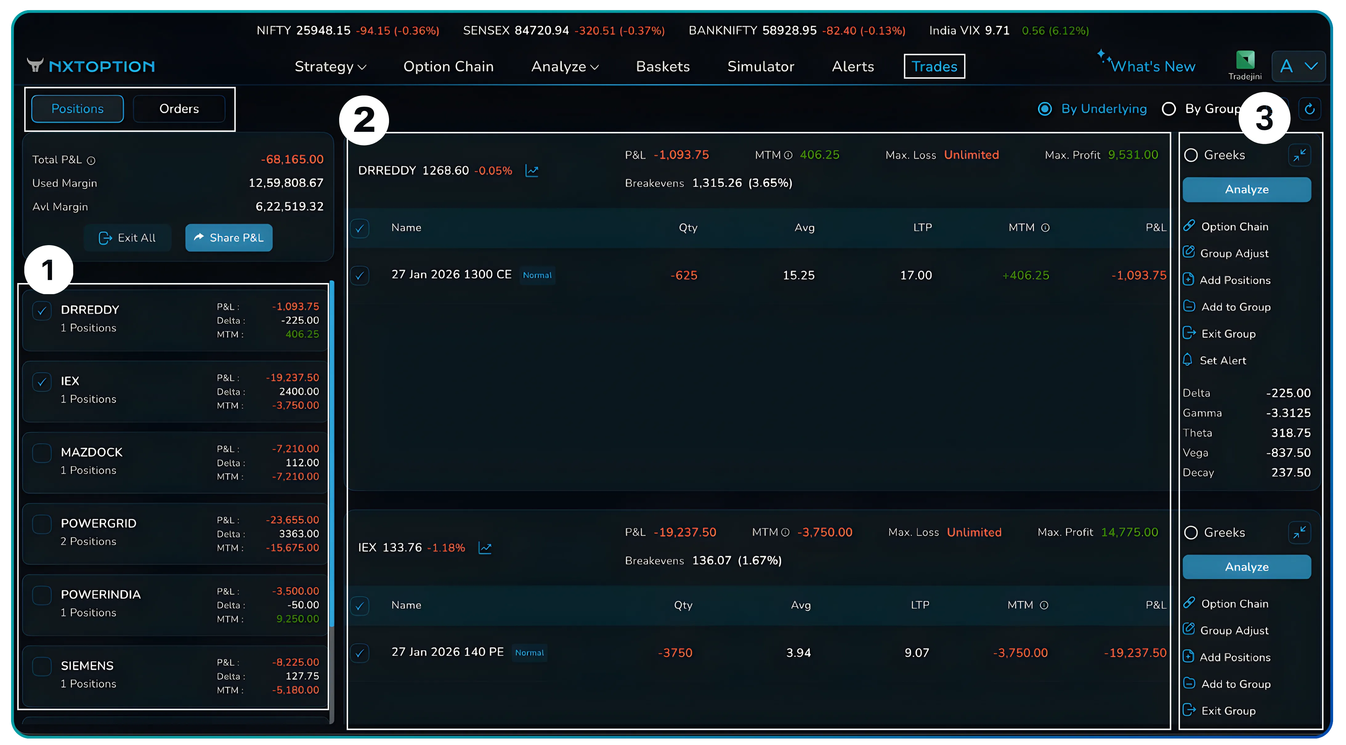Image resolution: width=1346 pixels, height=745 pixels.
Task: Collapse the top Greeks panel
Action: 1300,155
